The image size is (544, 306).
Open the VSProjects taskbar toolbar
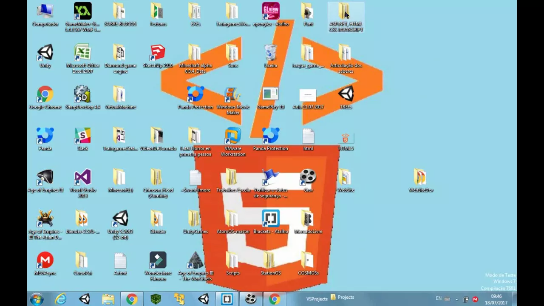point(317,299)
